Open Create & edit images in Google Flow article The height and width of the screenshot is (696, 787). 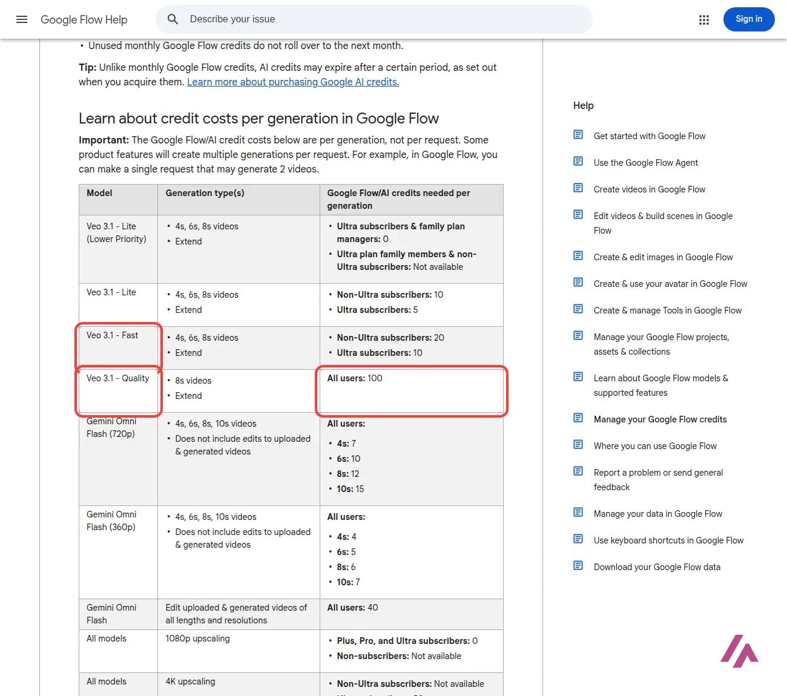pyautogui.click(x=664, y=257)
